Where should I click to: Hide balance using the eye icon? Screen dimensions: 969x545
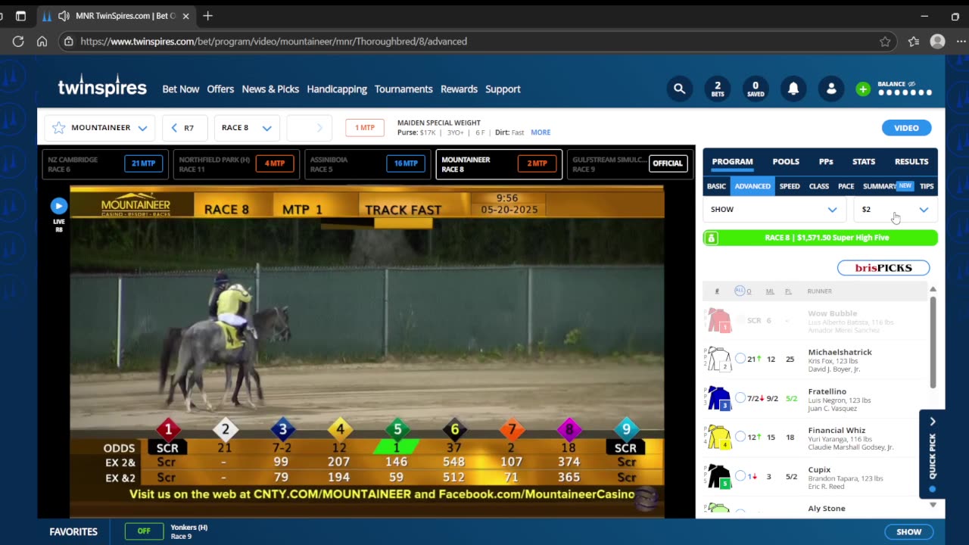[911, 84]
